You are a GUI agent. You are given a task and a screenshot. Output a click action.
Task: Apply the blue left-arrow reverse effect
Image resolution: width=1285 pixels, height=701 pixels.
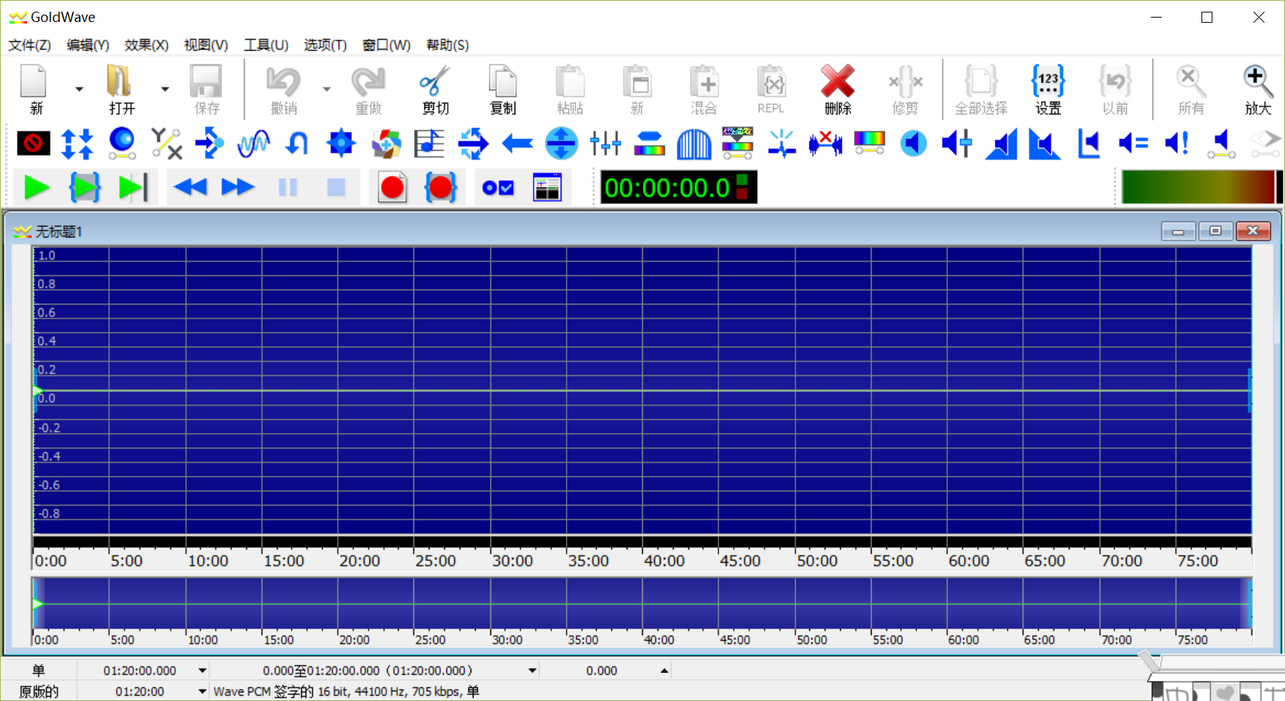coord(518,144)
